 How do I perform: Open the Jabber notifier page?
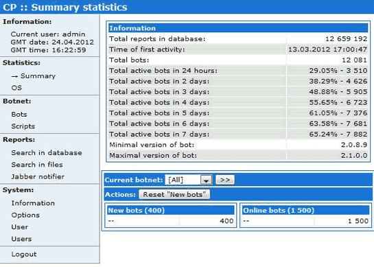[x=38, y=176]
